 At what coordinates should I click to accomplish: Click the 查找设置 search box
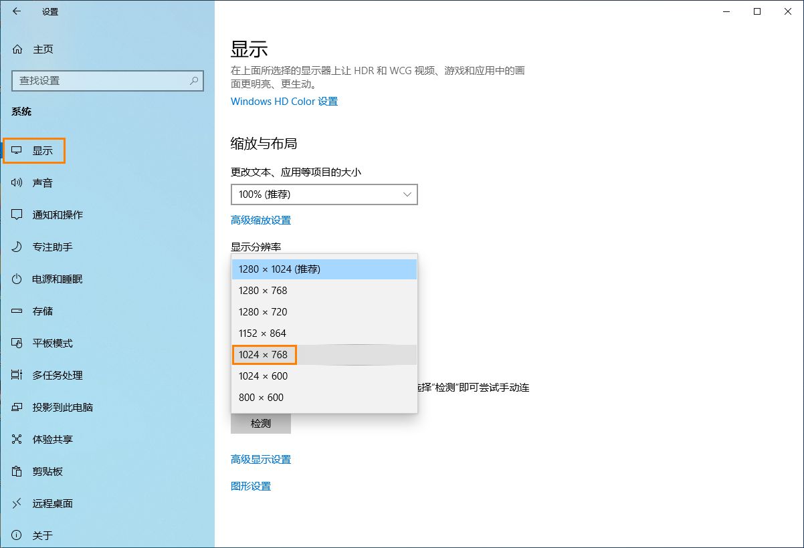[x=107, y=80]
